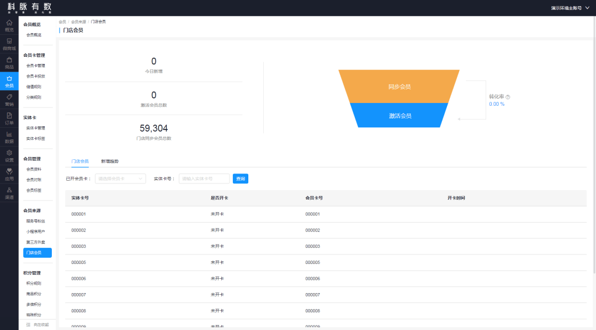Click the orange 同步会员 funnel segment
This screenshot has width=596, height=330.
pyautogui.click(x=399, y=86)
